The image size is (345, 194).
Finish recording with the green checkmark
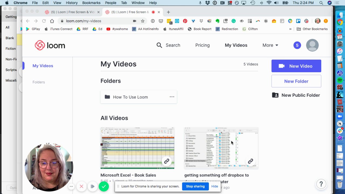pyautogui.click(x=104, y=186)
